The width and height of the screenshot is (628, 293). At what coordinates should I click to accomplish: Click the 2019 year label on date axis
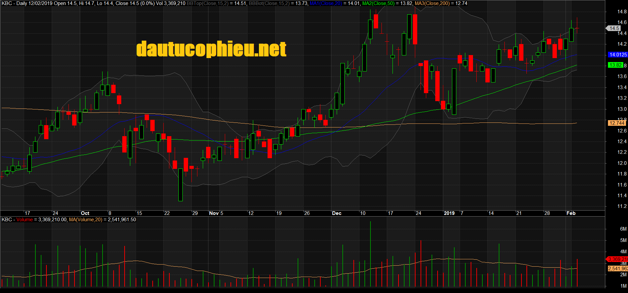pos(449,213)
